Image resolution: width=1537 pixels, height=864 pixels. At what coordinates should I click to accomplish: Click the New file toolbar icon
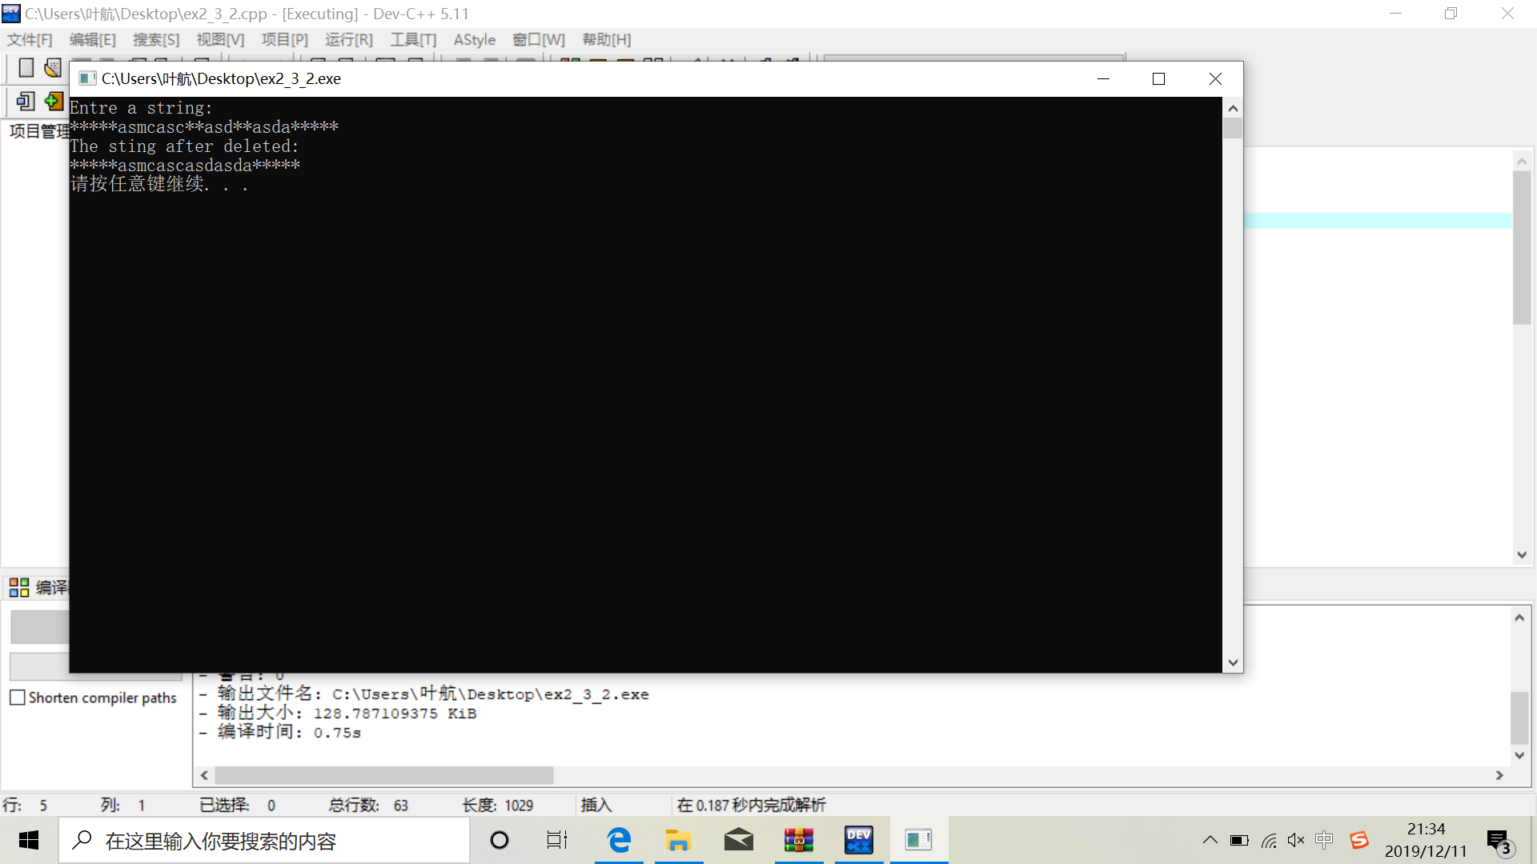point(26,68)
